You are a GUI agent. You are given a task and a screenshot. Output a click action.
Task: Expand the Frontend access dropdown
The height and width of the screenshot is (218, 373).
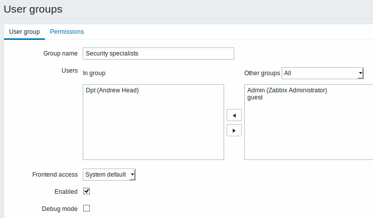point(109,175)
